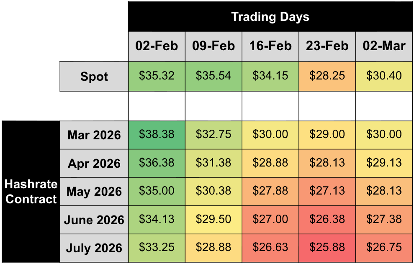The height and width of the screenshot is (264, 414).
Task: Click the Hashrate Contract side header
Action: click(31, 192)
